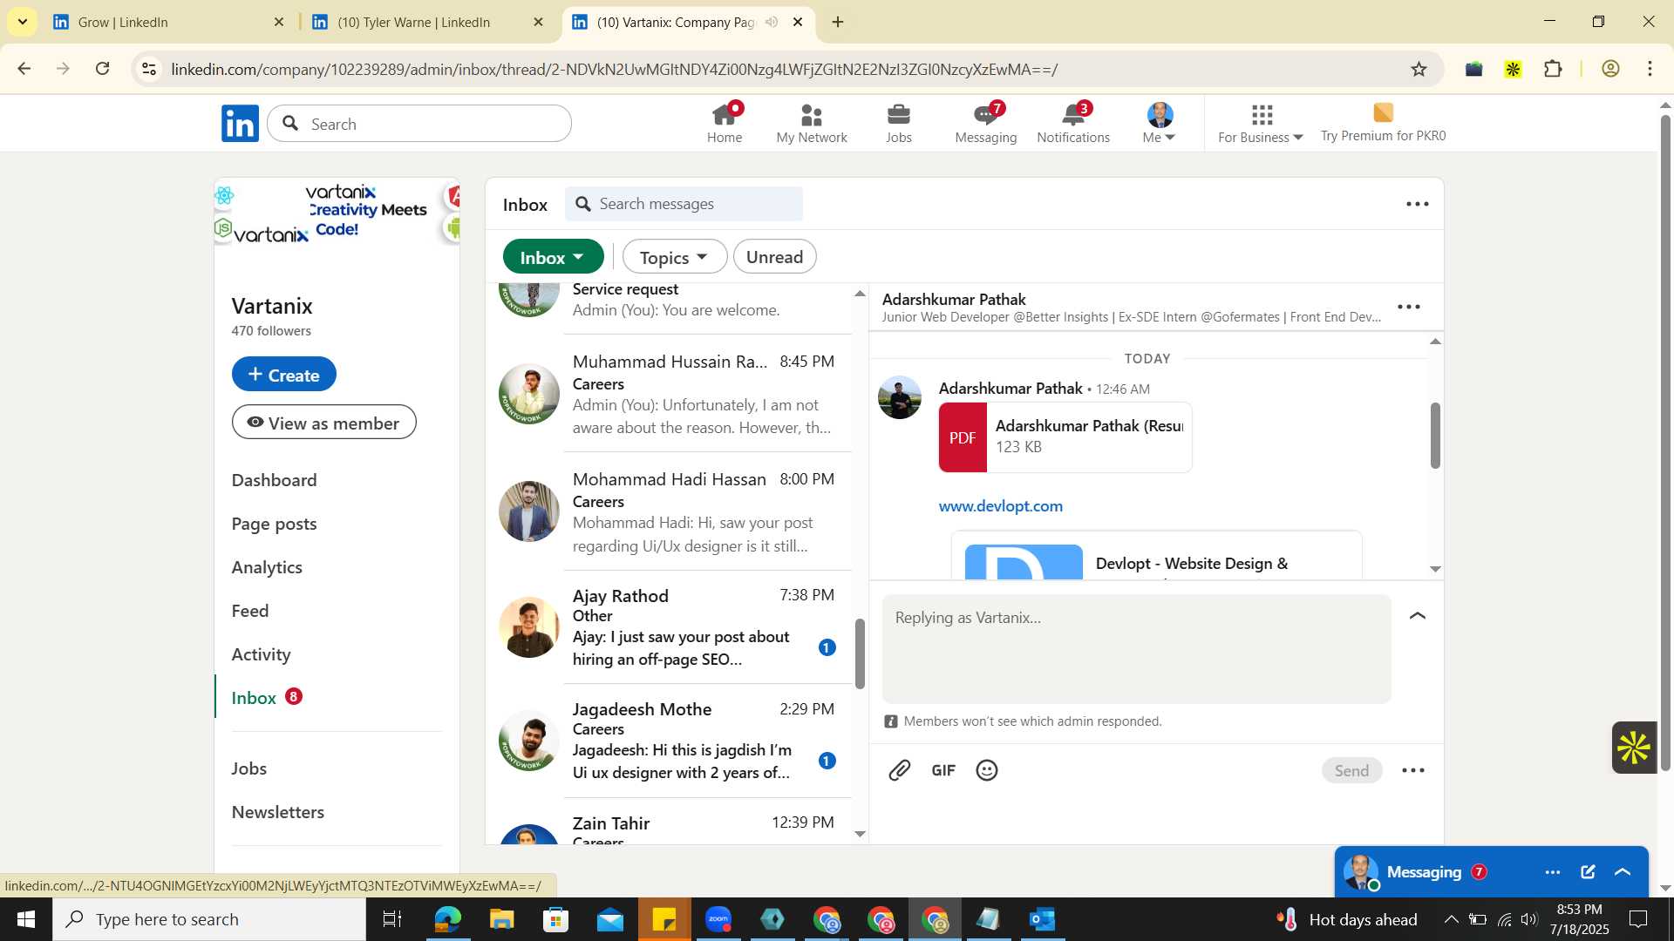Viewport: 1674px width, 941px height.
Task: Go to Home feed icon
Action: coord(725,124)
